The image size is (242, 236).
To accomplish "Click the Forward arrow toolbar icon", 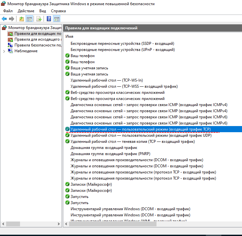I will [x=12, y=19].
